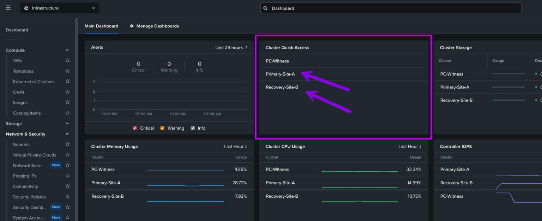Screen dimensions: 542x221
Task: Click the Infrastructure cluster icon in the selector
Action: click(x=25, y=8)
